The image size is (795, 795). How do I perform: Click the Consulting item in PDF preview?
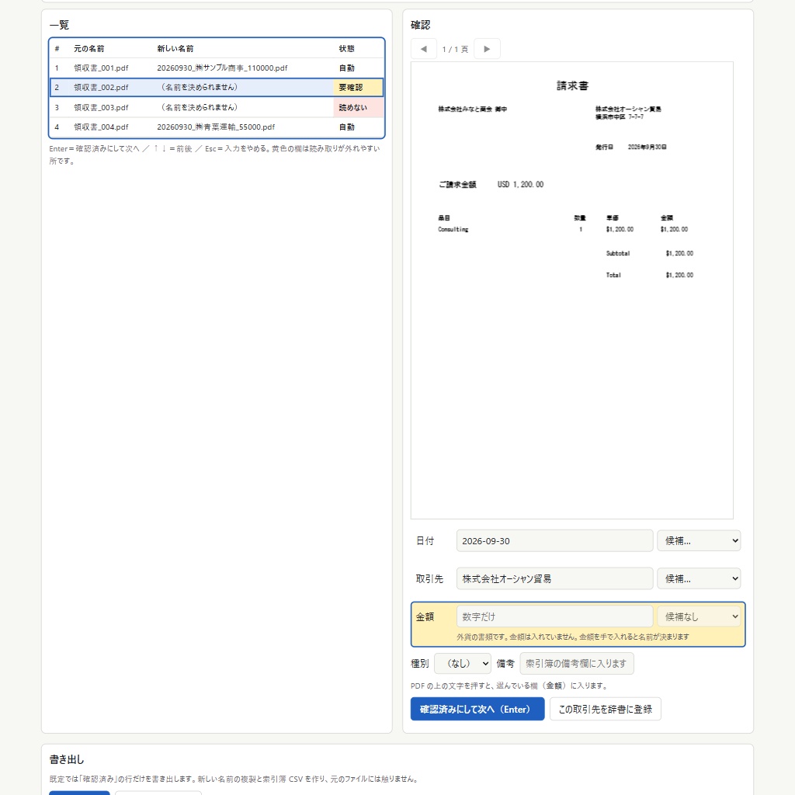(453, 230)
